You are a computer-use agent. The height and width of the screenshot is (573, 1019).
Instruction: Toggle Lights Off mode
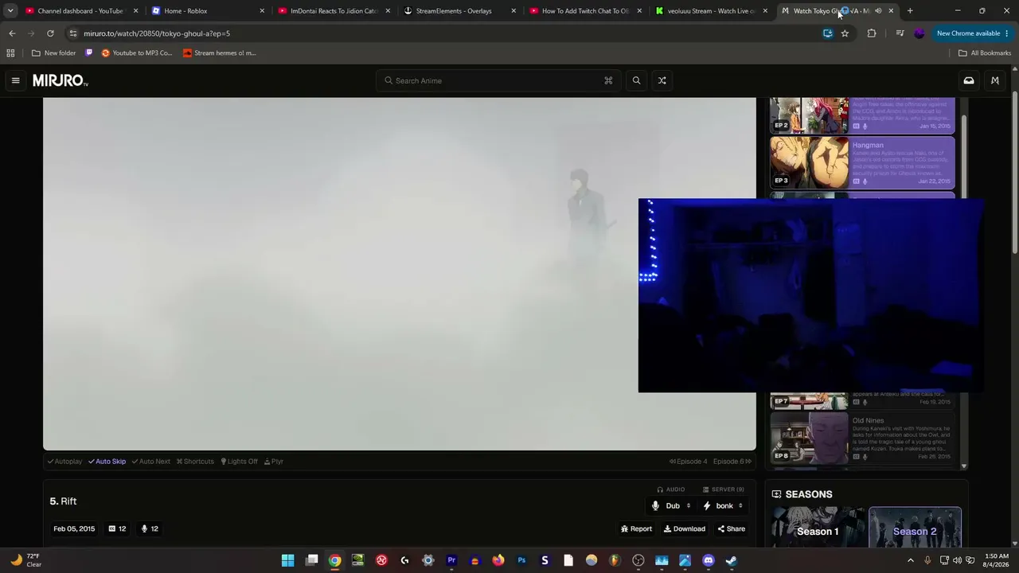pos(239,462)
